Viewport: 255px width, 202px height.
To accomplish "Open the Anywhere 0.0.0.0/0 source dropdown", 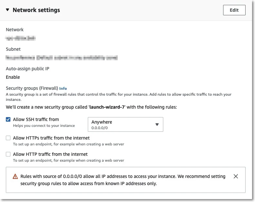I will pos(126,124).
